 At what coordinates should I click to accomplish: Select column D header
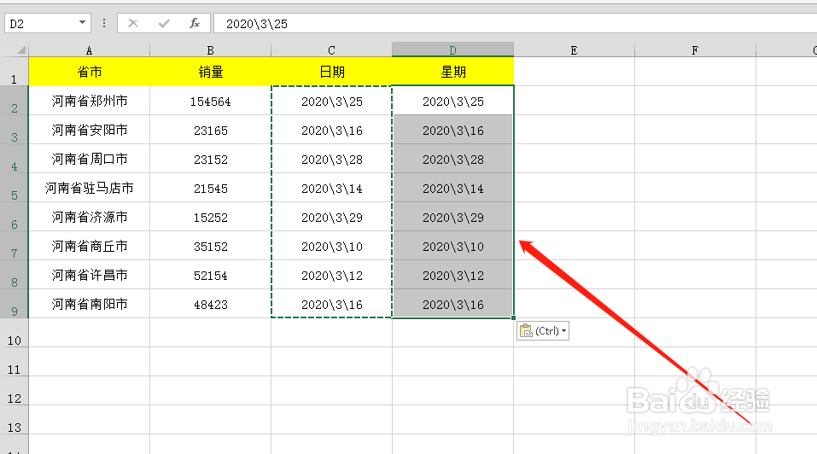(452, 49)
